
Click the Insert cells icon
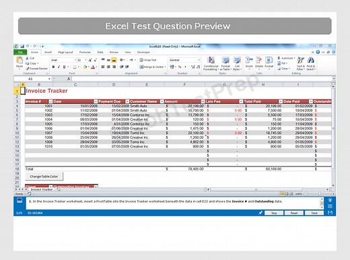pyautogui.click(x=249, y=60)
